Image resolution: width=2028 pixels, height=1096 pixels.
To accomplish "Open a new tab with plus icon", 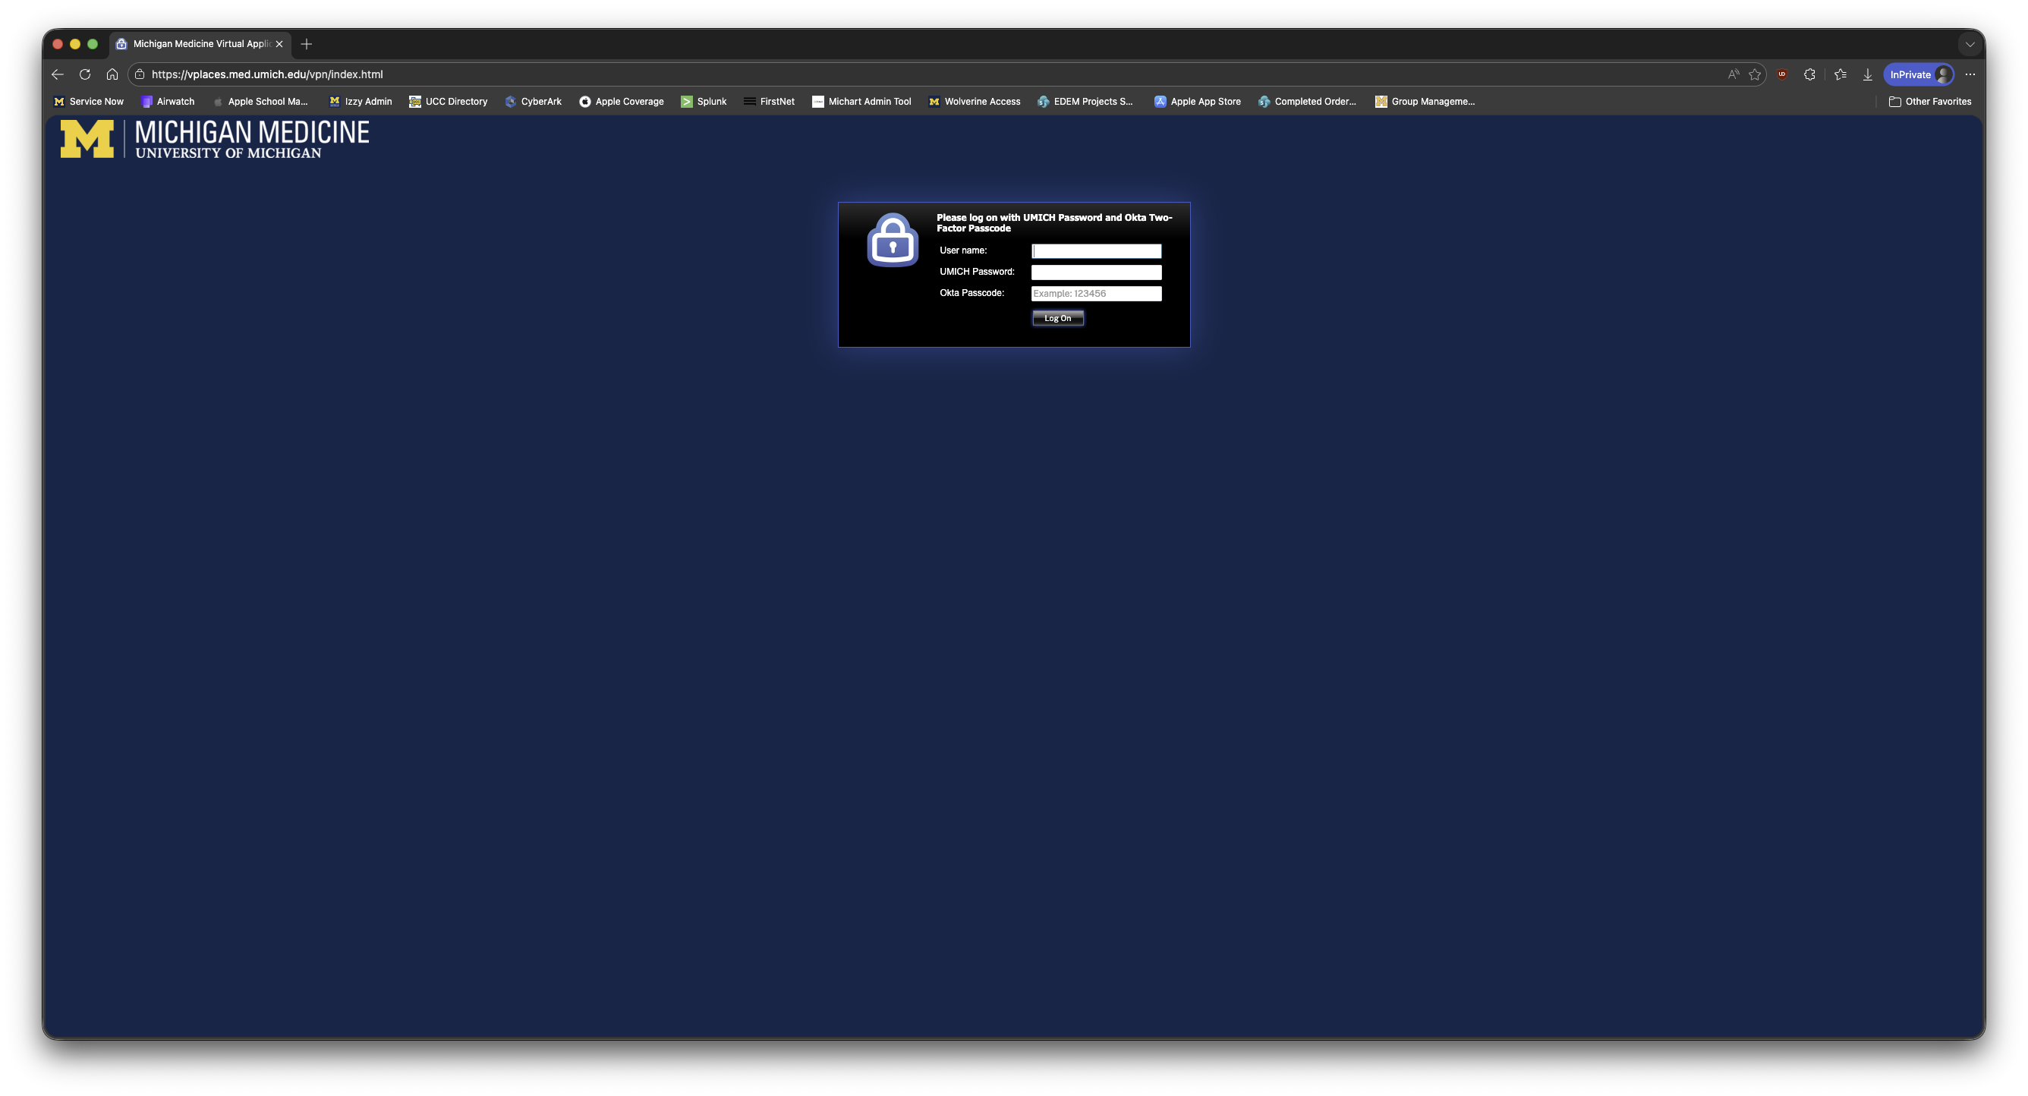I will pos(306,44).
